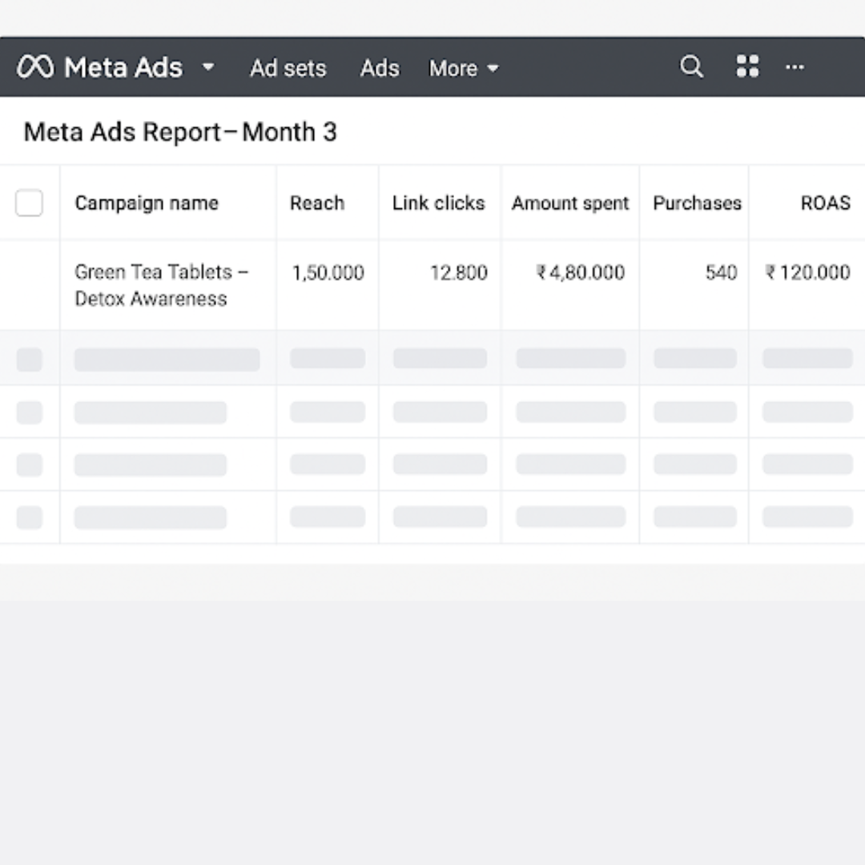Select the ROAS value ₹ 120.000
The width and height of the screenshot is (865, 865).
click(807, 272)
